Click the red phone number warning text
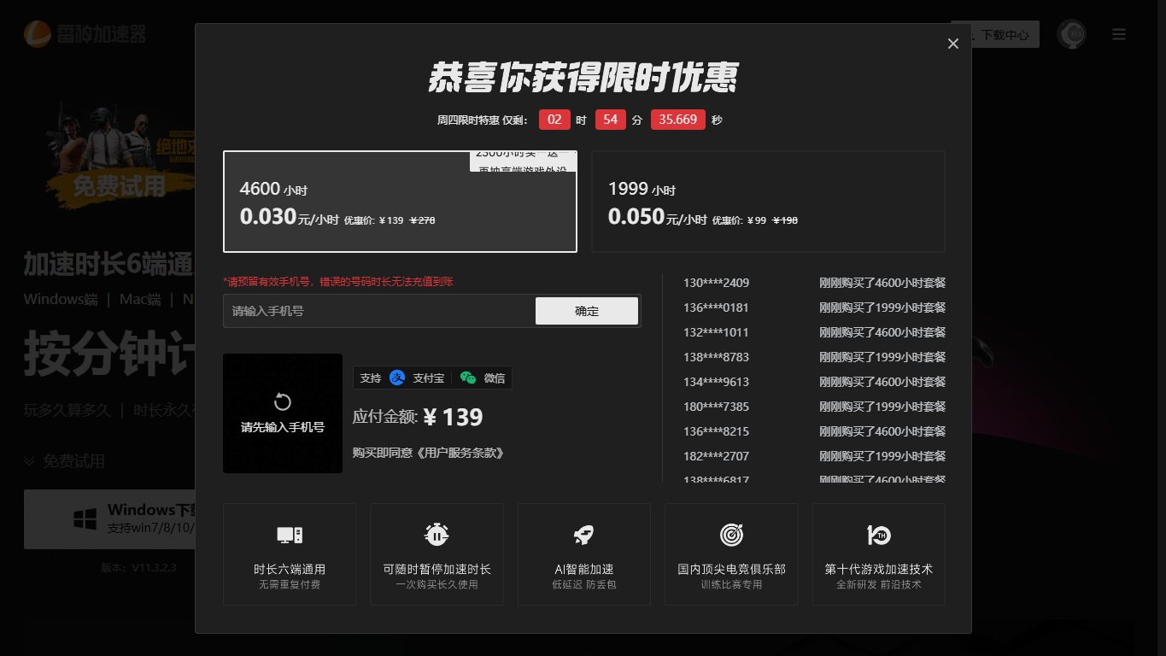Image resolution: width=1166 pixels, height=656 pixels. tap(337, 281)
